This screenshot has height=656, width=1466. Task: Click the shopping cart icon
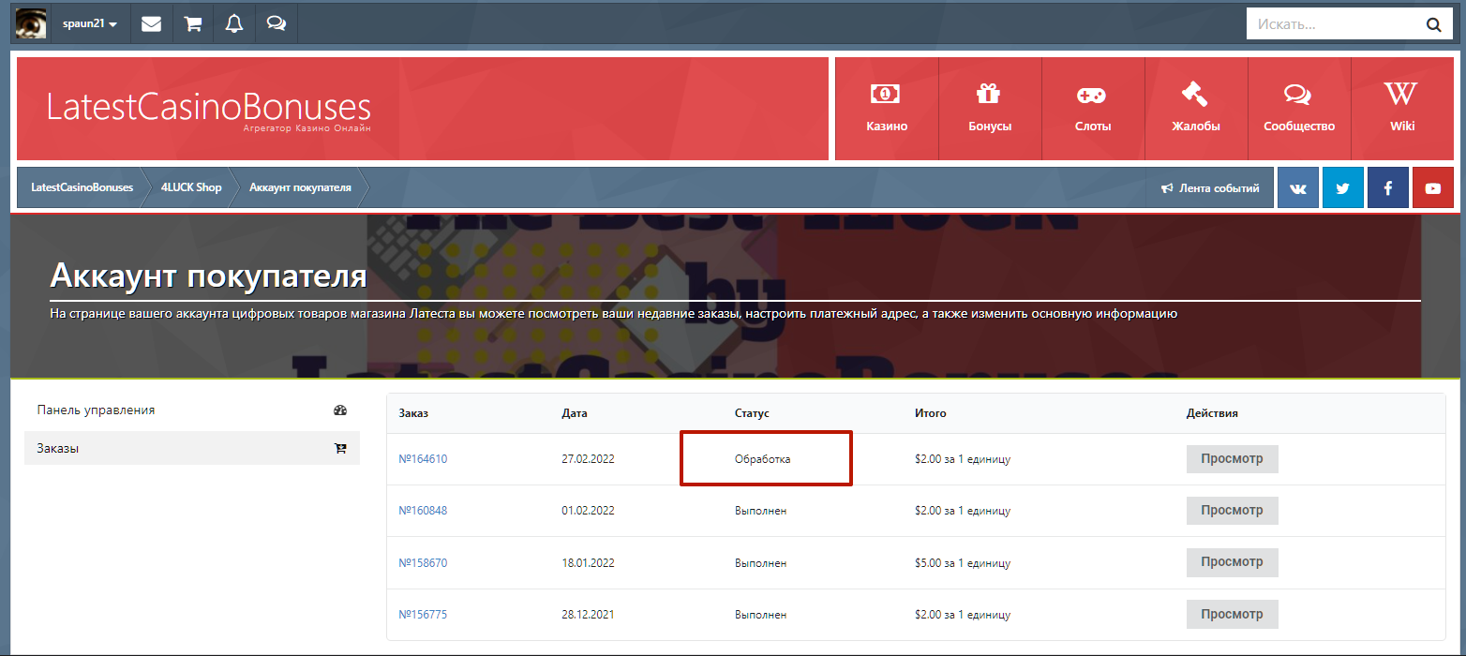[x=193, y=24]
